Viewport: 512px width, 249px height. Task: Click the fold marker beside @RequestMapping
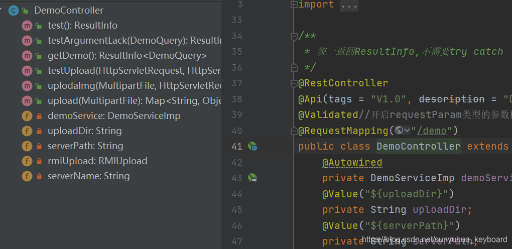pos(294,131)
